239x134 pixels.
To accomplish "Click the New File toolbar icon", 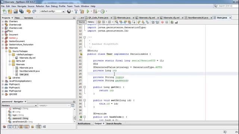I will point(4,12).
